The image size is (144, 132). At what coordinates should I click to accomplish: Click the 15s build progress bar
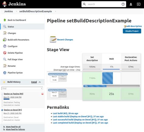tap(111, 86)
